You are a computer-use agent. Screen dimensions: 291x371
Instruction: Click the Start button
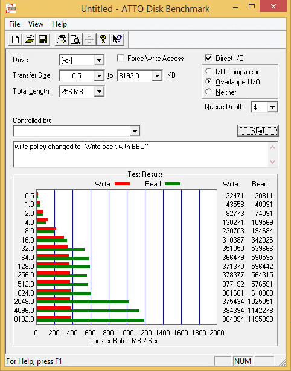(258, 131)
